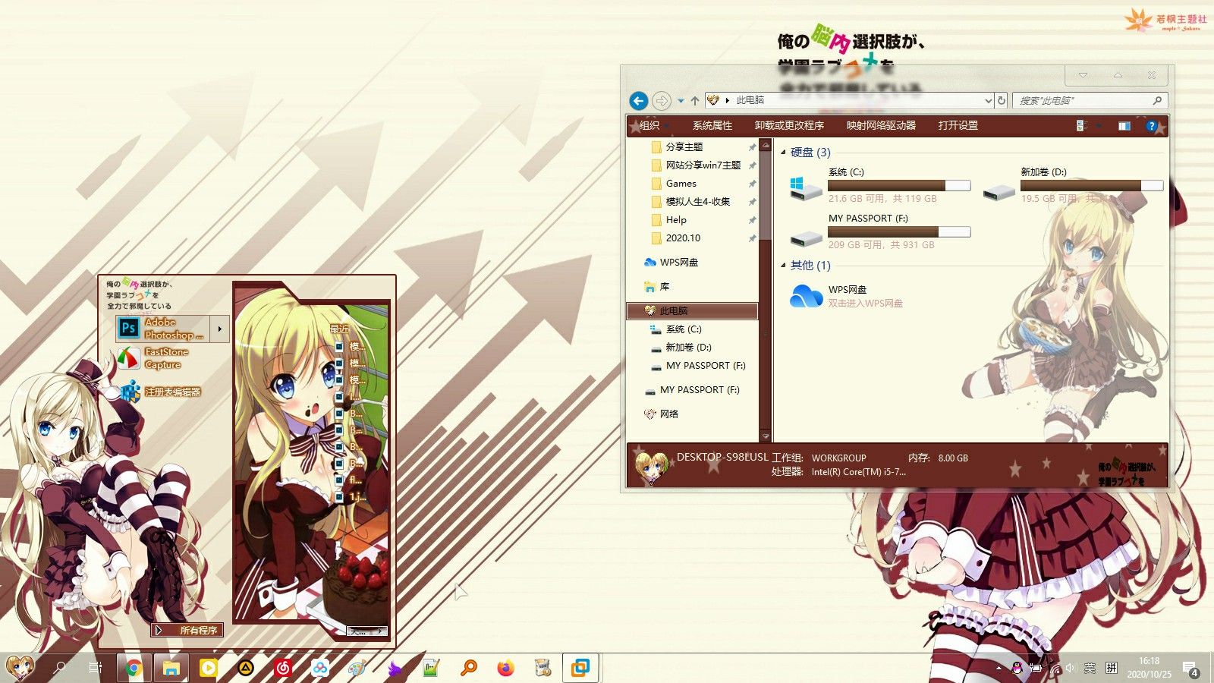Open the WPS网盘 item in 其他
Image resolution: width=1214 pixels, height=683 pixels.
click(846, 296)
